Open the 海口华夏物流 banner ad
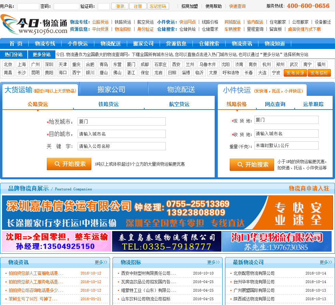This screenshot has height=305, width=335. coord(277,241)
